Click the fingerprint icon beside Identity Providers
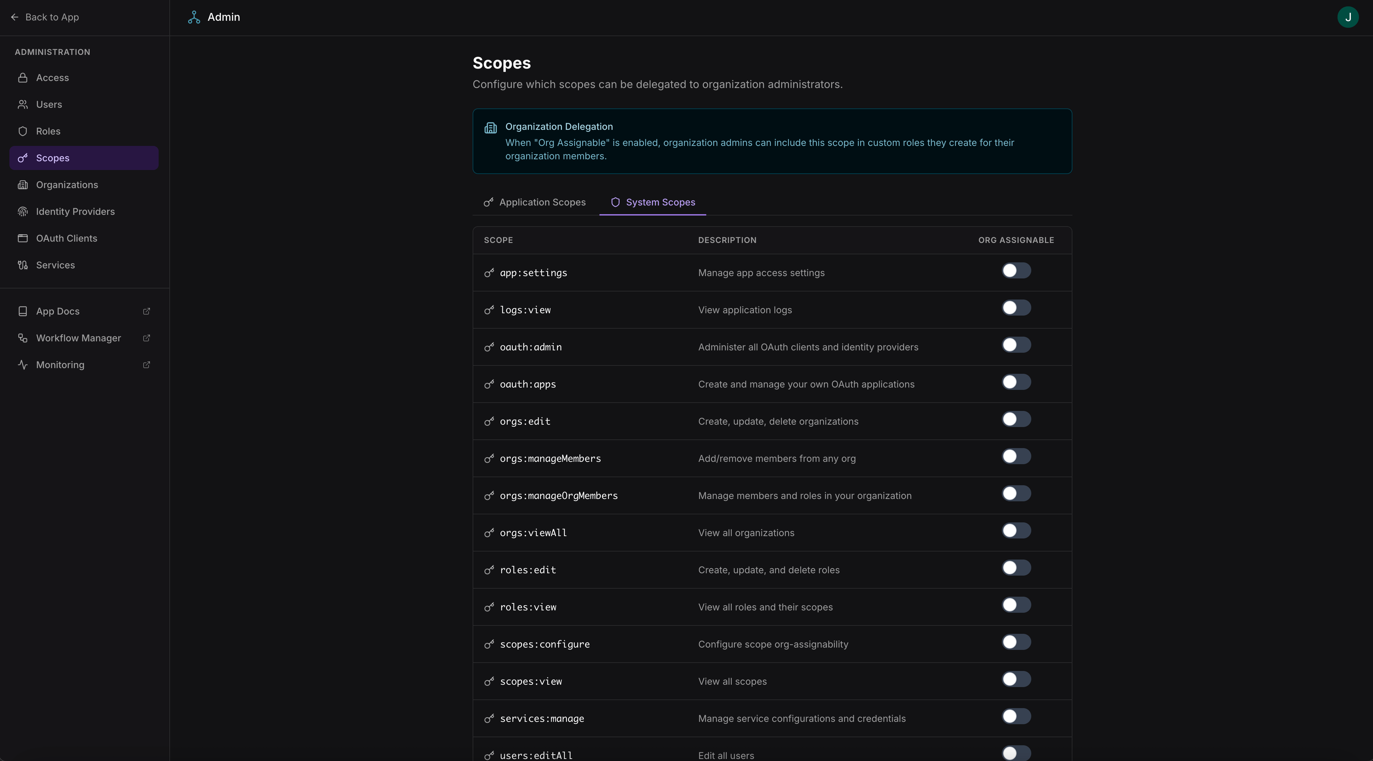Viewport: 1373px width, 761px height. point(22,212)
